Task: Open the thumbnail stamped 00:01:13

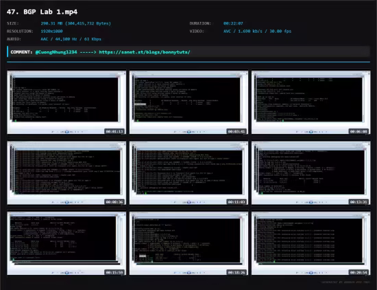Action: [x=66, y=103]
